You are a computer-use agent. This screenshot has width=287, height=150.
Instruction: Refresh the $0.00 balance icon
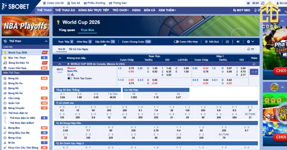[x=263, y=3]
